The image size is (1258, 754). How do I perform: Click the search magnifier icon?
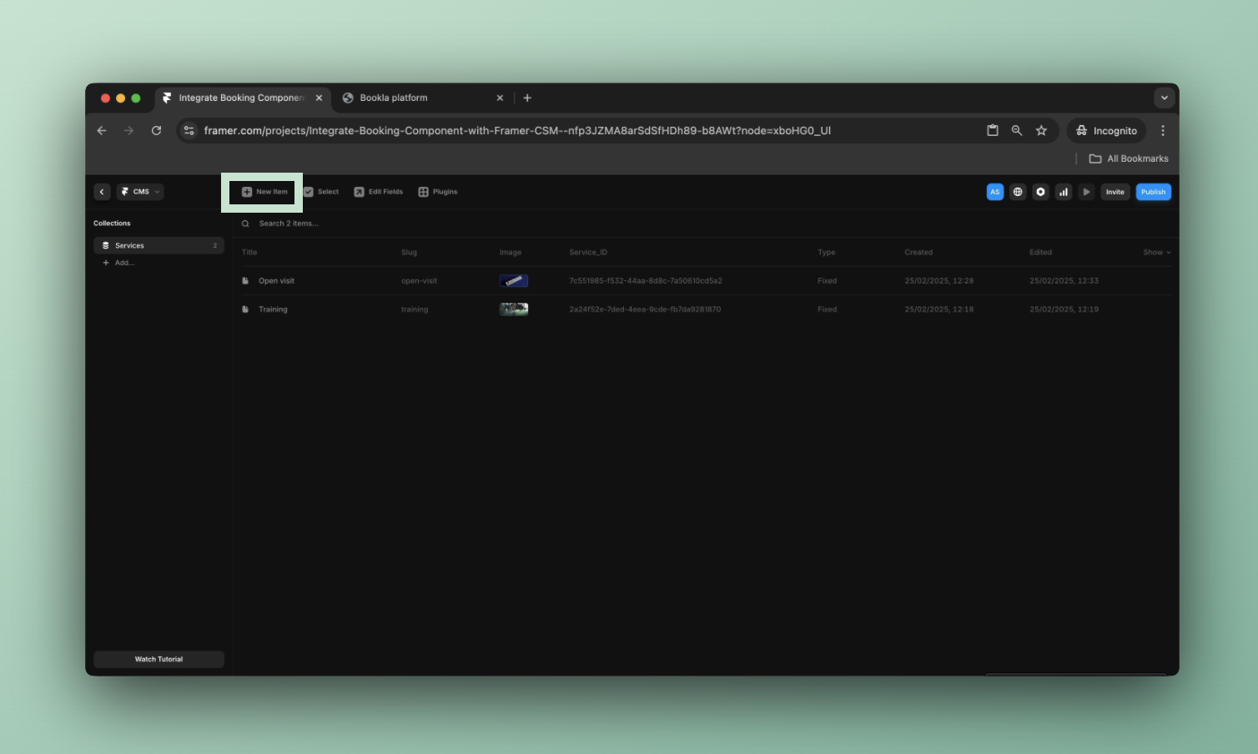tap(245, 224)
